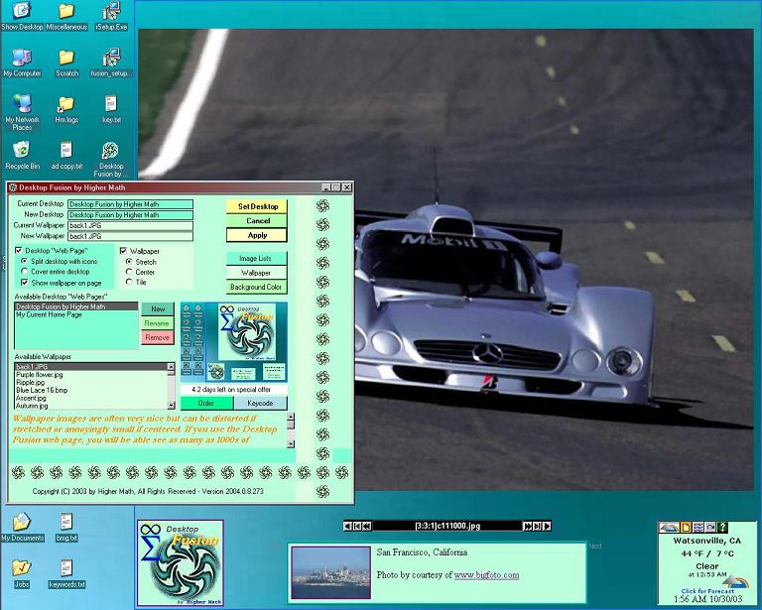762x610 pixels.
Task: Click the Cancel button
Action: coord(257,221)
